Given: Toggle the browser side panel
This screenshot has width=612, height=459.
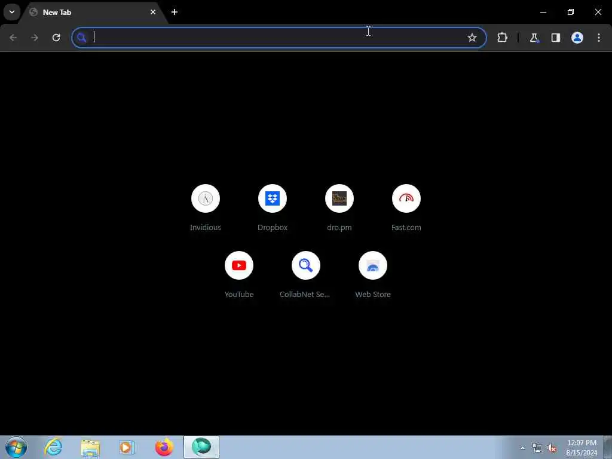Looking at the screenshot, I should pyautogui.click(x=555, y=38).
